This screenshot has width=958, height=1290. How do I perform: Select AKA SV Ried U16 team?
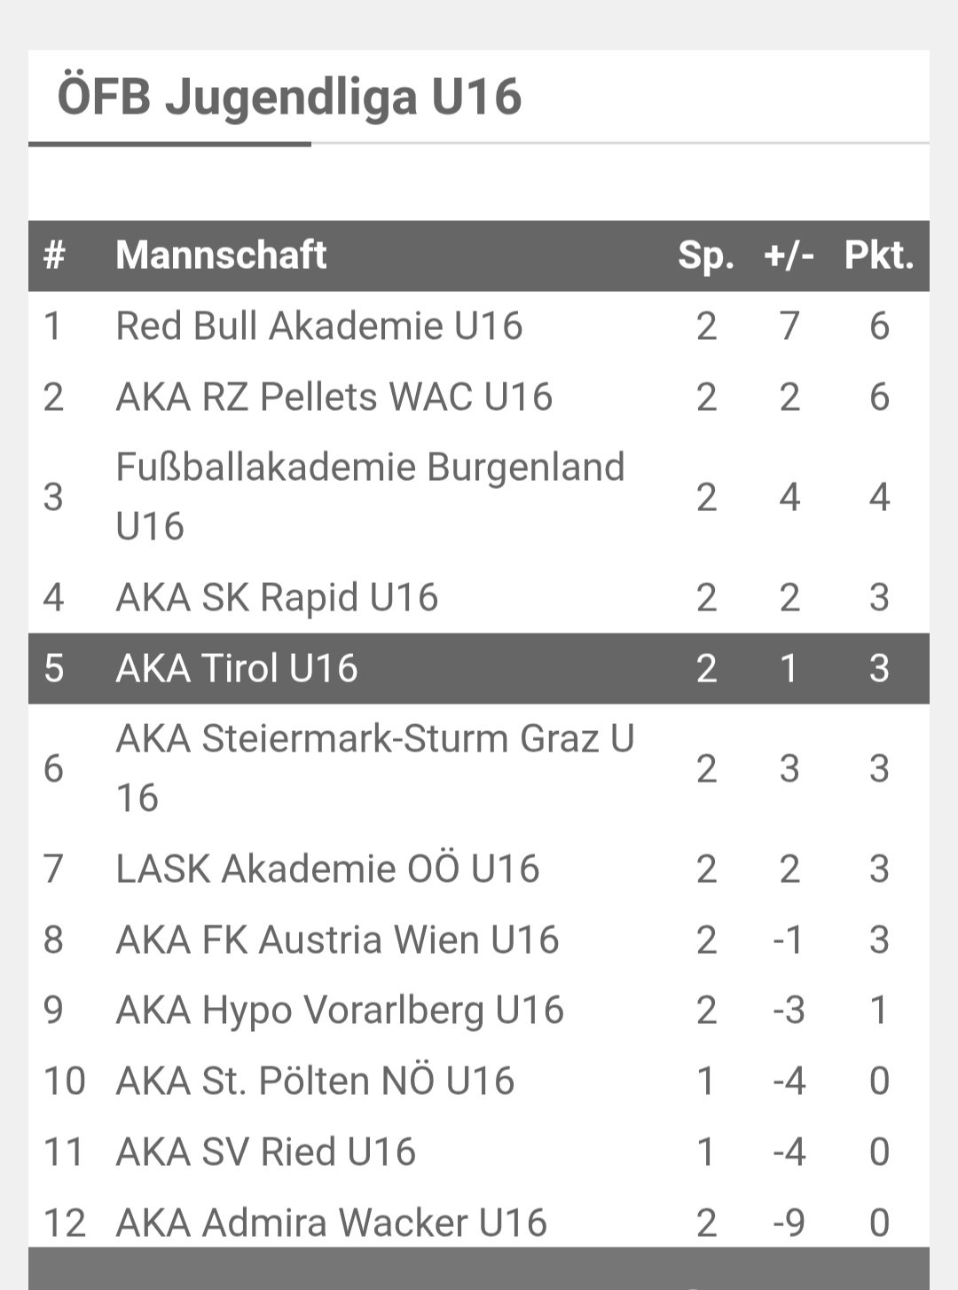[x=265, y=1152]
